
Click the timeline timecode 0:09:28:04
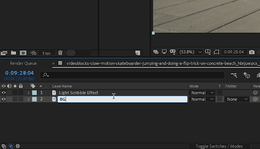point(20,73)
